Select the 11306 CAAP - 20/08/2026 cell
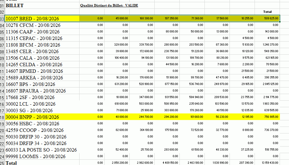Viewport: 289px width, 165px height. click(42, 32)
